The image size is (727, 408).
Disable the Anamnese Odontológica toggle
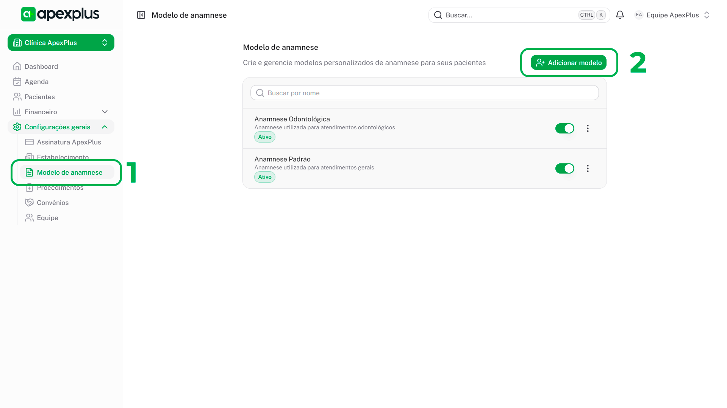pyautogui.click(x=564, y=129)
